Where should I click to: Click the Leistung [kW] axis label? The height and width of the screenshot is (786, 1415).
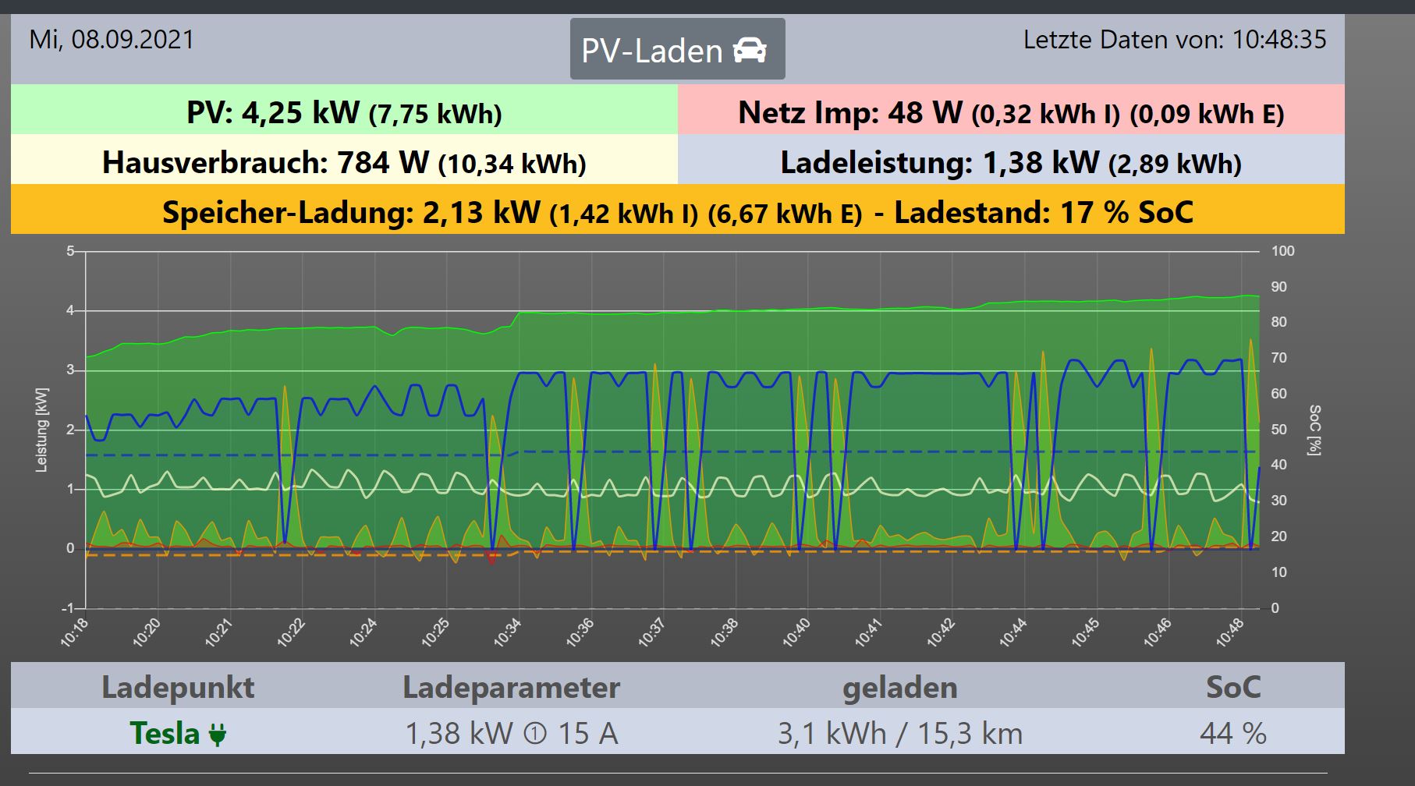point(42,430)
